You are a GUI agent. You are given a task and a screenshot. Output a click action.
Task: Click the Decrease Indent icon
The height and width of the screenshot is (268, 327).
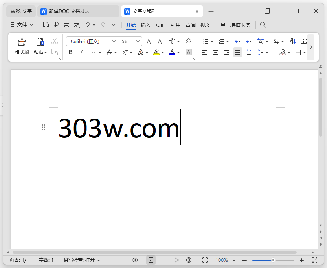[x=237, y=41]
